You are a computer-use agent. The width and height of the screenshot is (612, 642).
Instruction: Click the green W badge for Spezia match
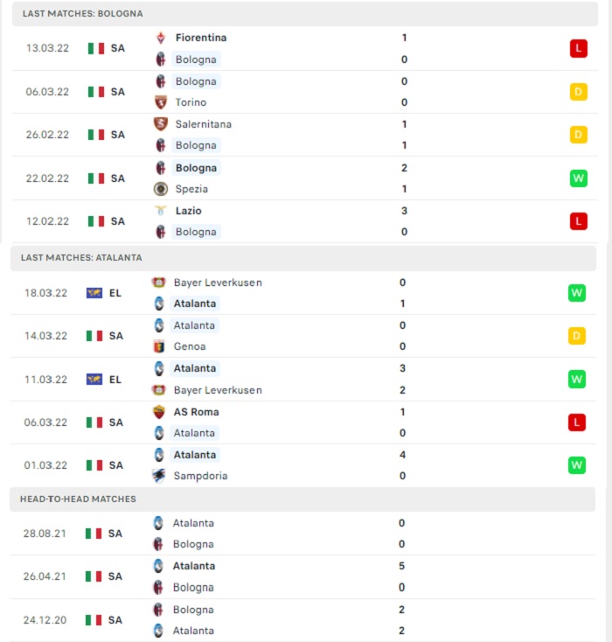click(x=579, y=178)
